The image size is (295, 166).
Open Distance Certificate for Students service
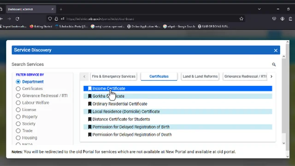178,119
